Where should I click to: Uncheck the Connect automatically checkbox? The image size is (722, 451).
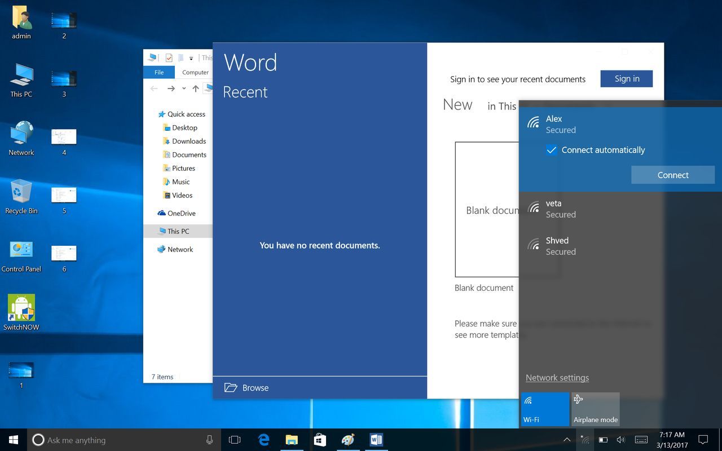click(552, 150)
